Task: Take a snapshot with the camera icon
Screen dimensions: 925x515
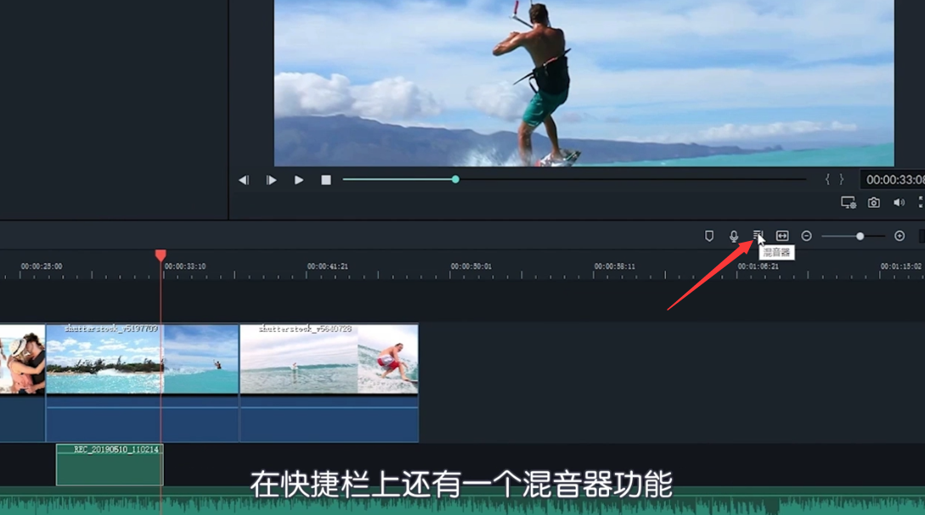Action: pyautogui.click(x=874, y=203)
